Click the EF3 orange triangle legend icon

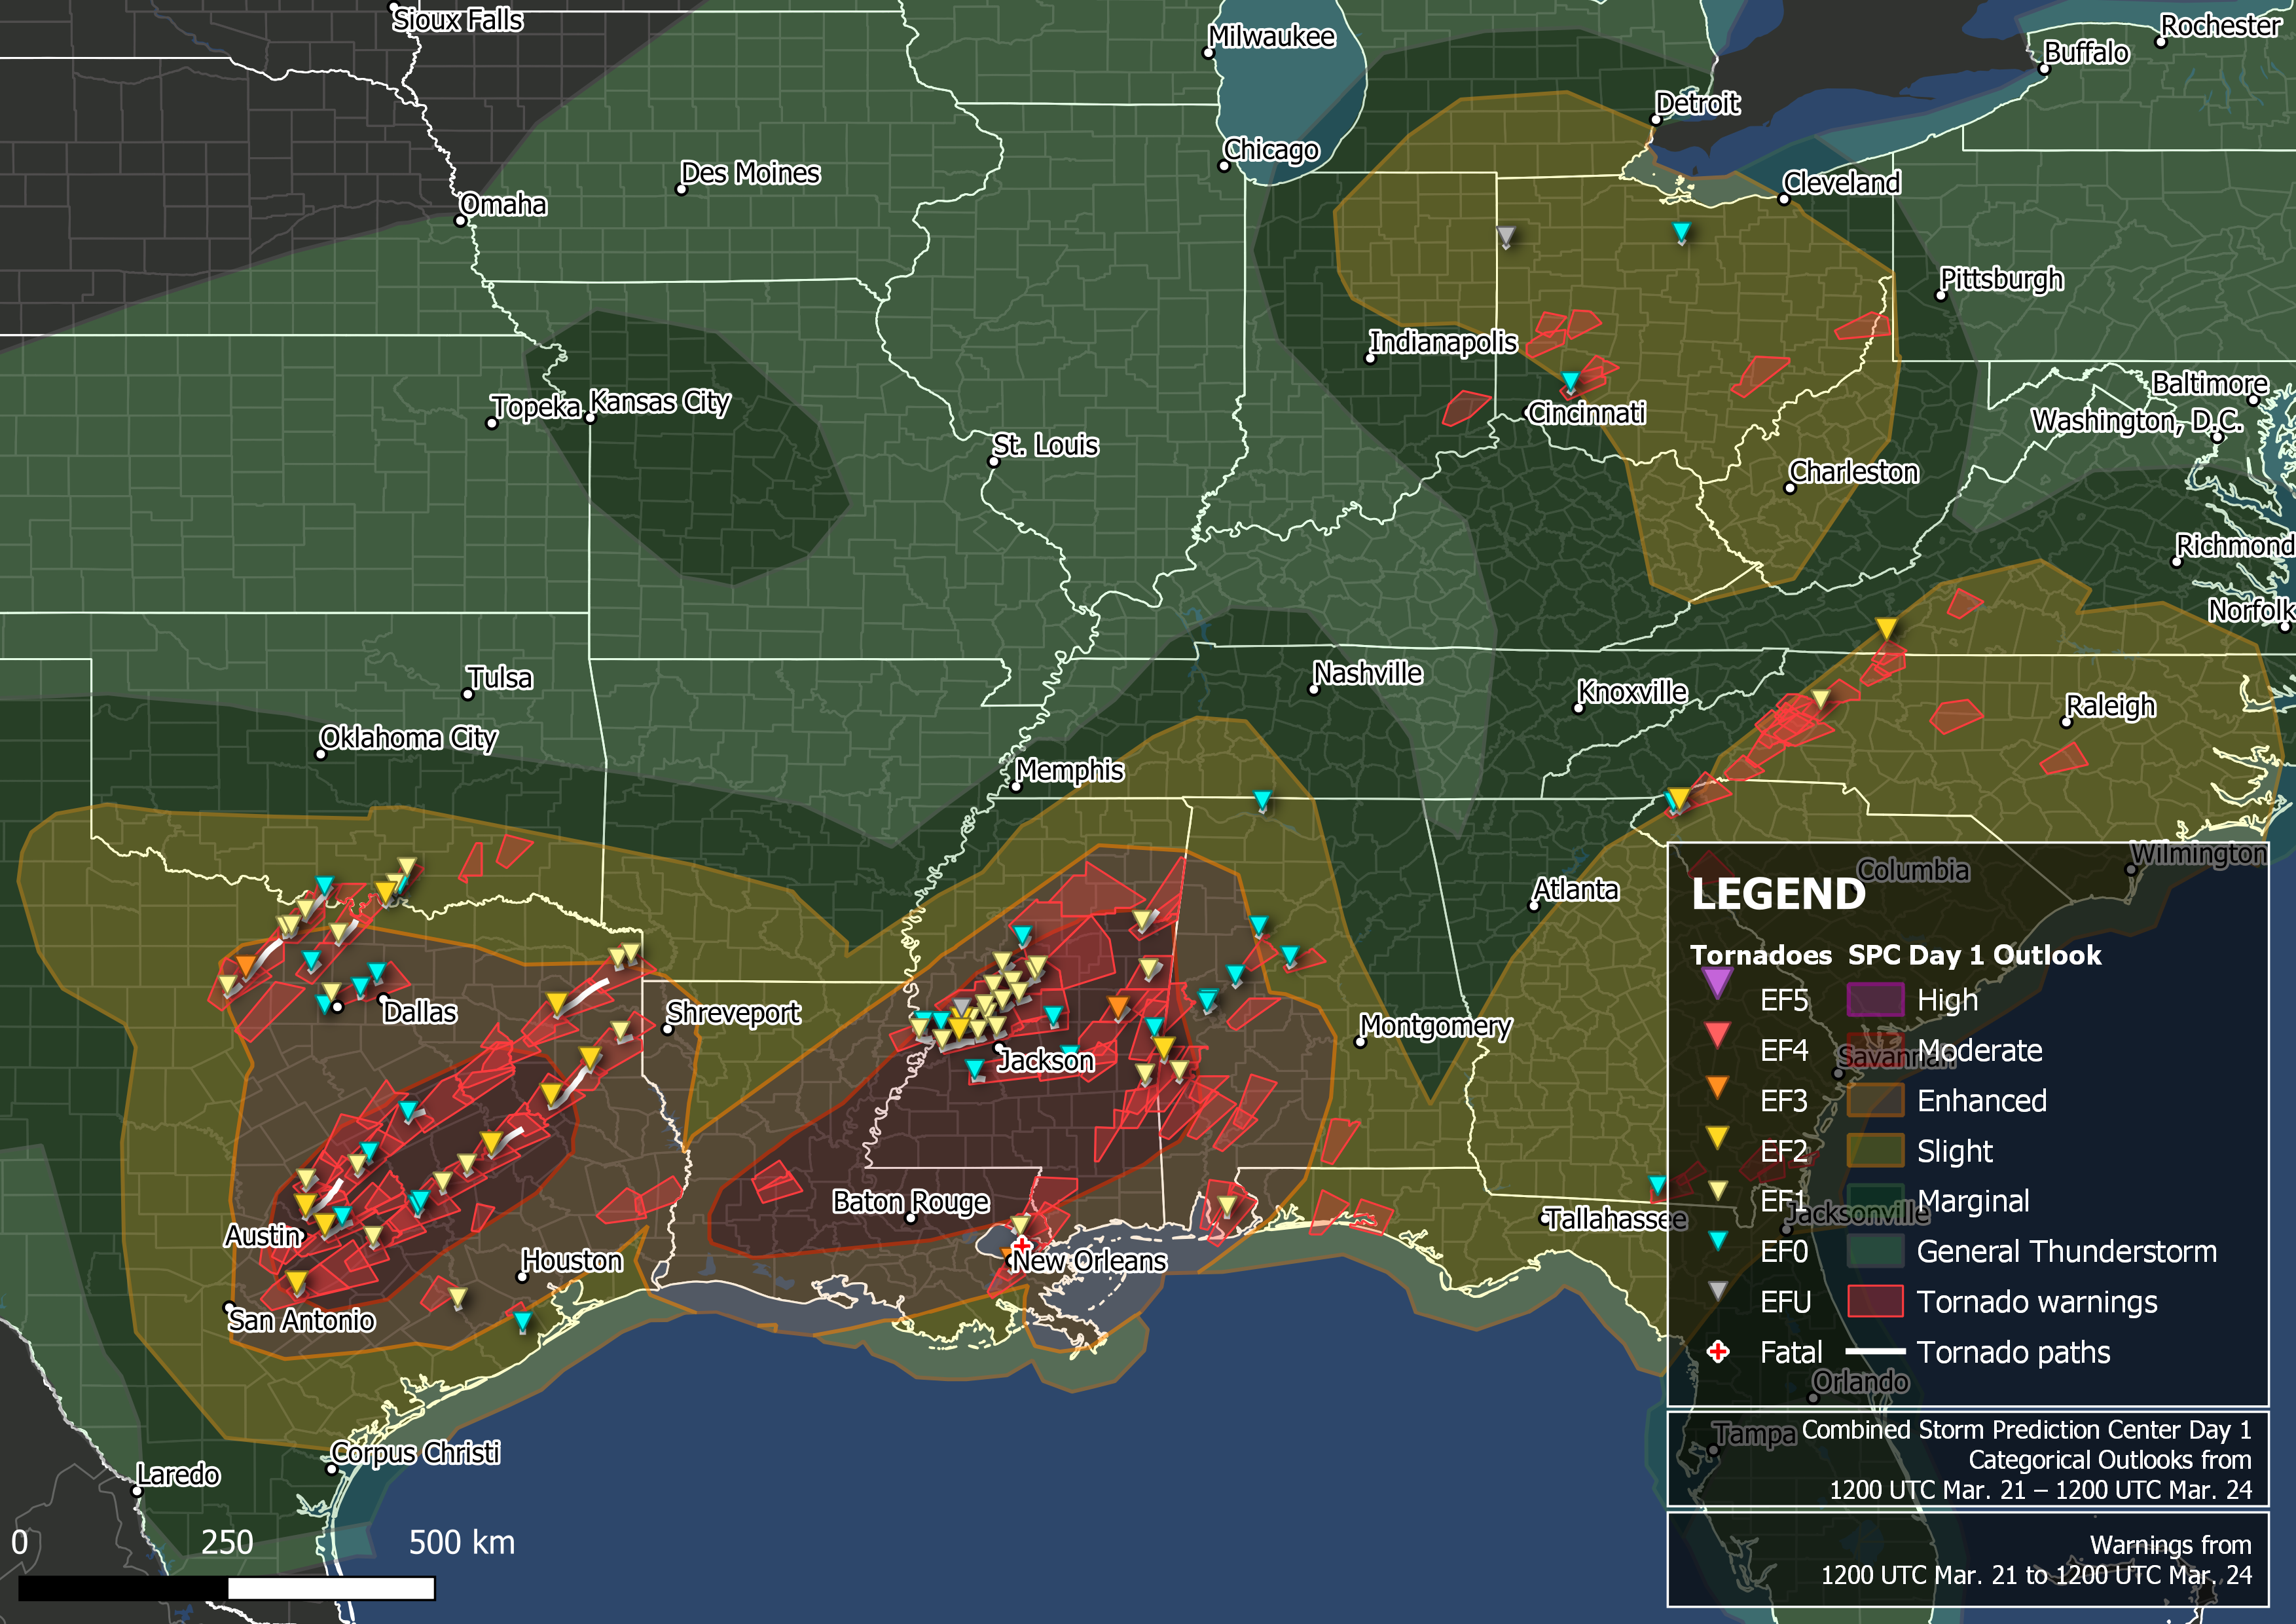1717,1087
